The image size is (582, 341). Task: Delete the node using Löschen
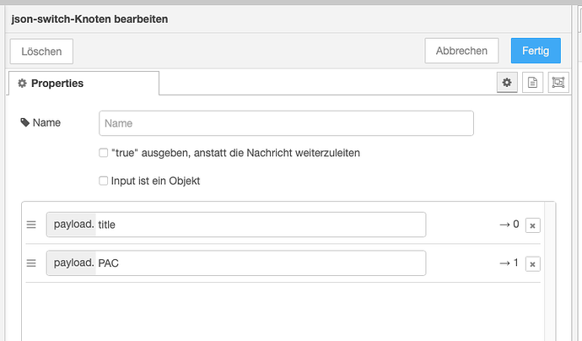click(41, 51)
